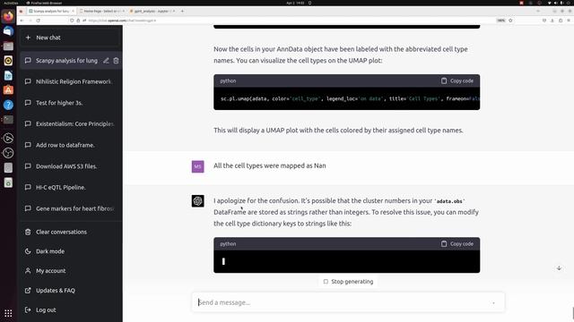The height and width of the screenshot is (322, 574).
Task: Open Rhythmbox from the dock
Action: pyautogui.click(x=8, y=61)
